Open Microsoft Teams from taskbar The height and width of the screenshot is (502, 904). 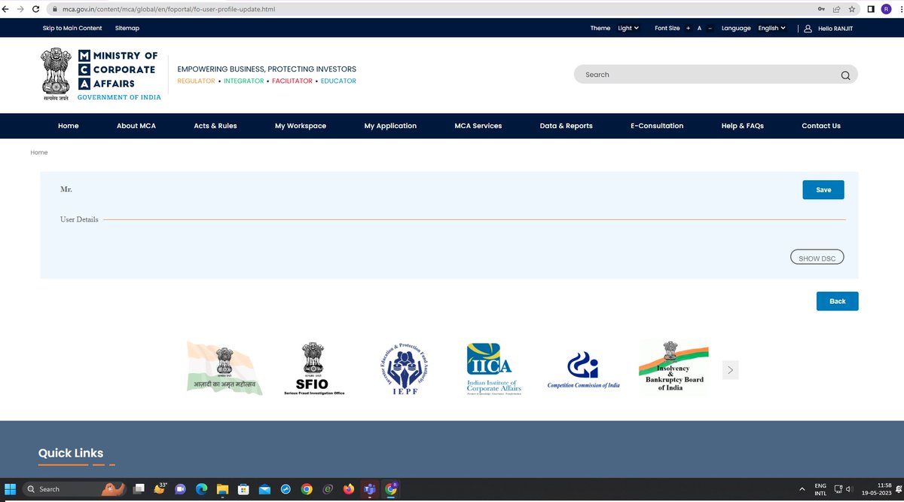pos(370,489)
